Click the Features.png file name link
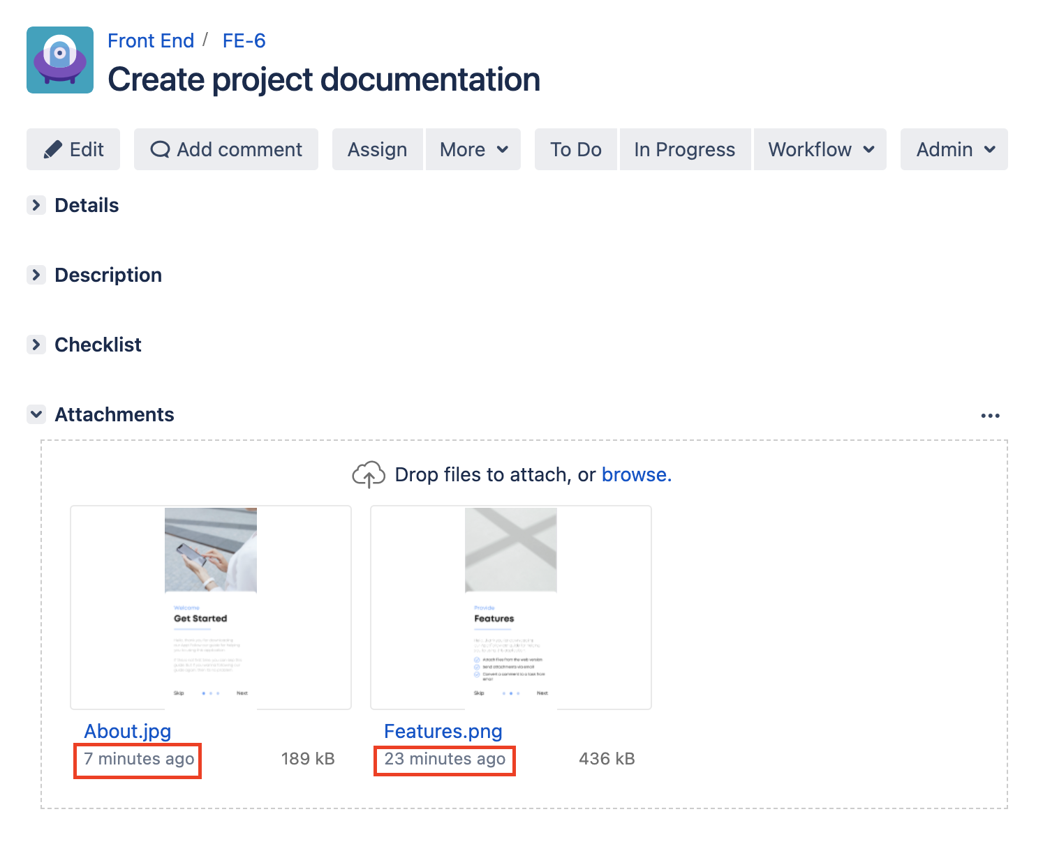Viewport: 1043px width, 844px height. click(443, 731)
